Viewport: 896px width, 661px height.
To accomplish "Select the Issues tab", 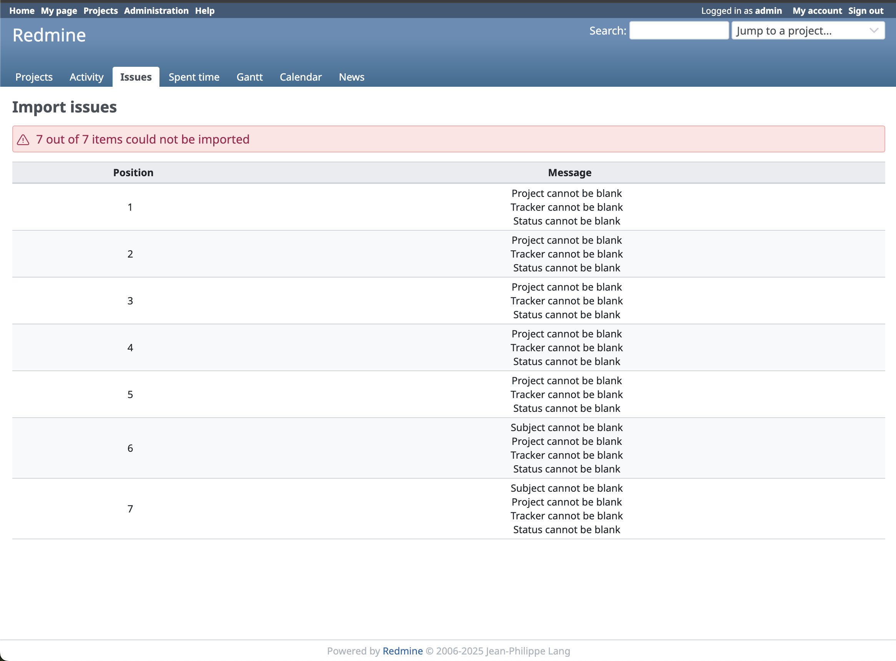I will [136, 77].
